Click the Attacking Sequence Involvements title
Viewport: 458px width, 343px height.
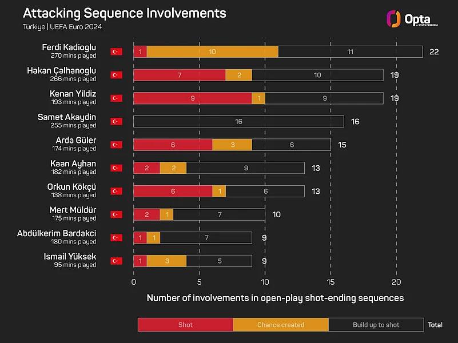(x=124, y=13)
